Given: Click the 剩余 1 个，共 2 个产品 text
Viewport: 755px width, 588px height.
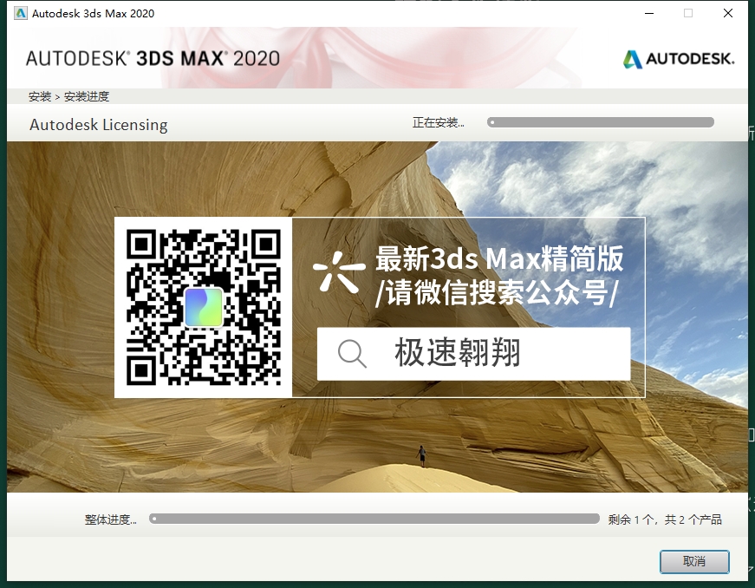Looking at the screenshot, I should pyautogui.click(x=665, y=519).
